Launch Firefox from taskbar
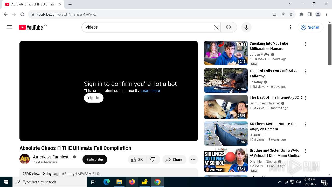 coord(132,182)
